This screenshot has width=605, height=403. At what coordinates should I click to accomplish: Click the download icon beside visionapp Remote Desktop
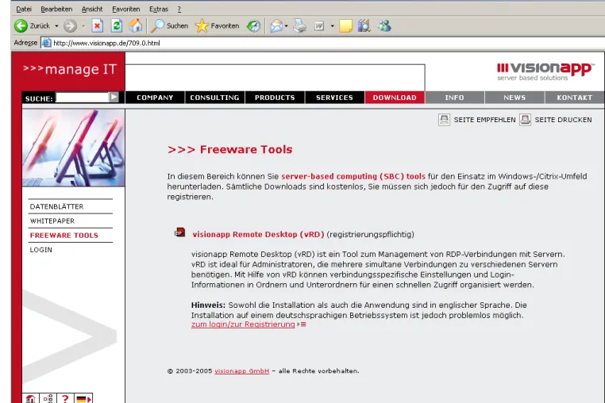click(x=179, y=232)
